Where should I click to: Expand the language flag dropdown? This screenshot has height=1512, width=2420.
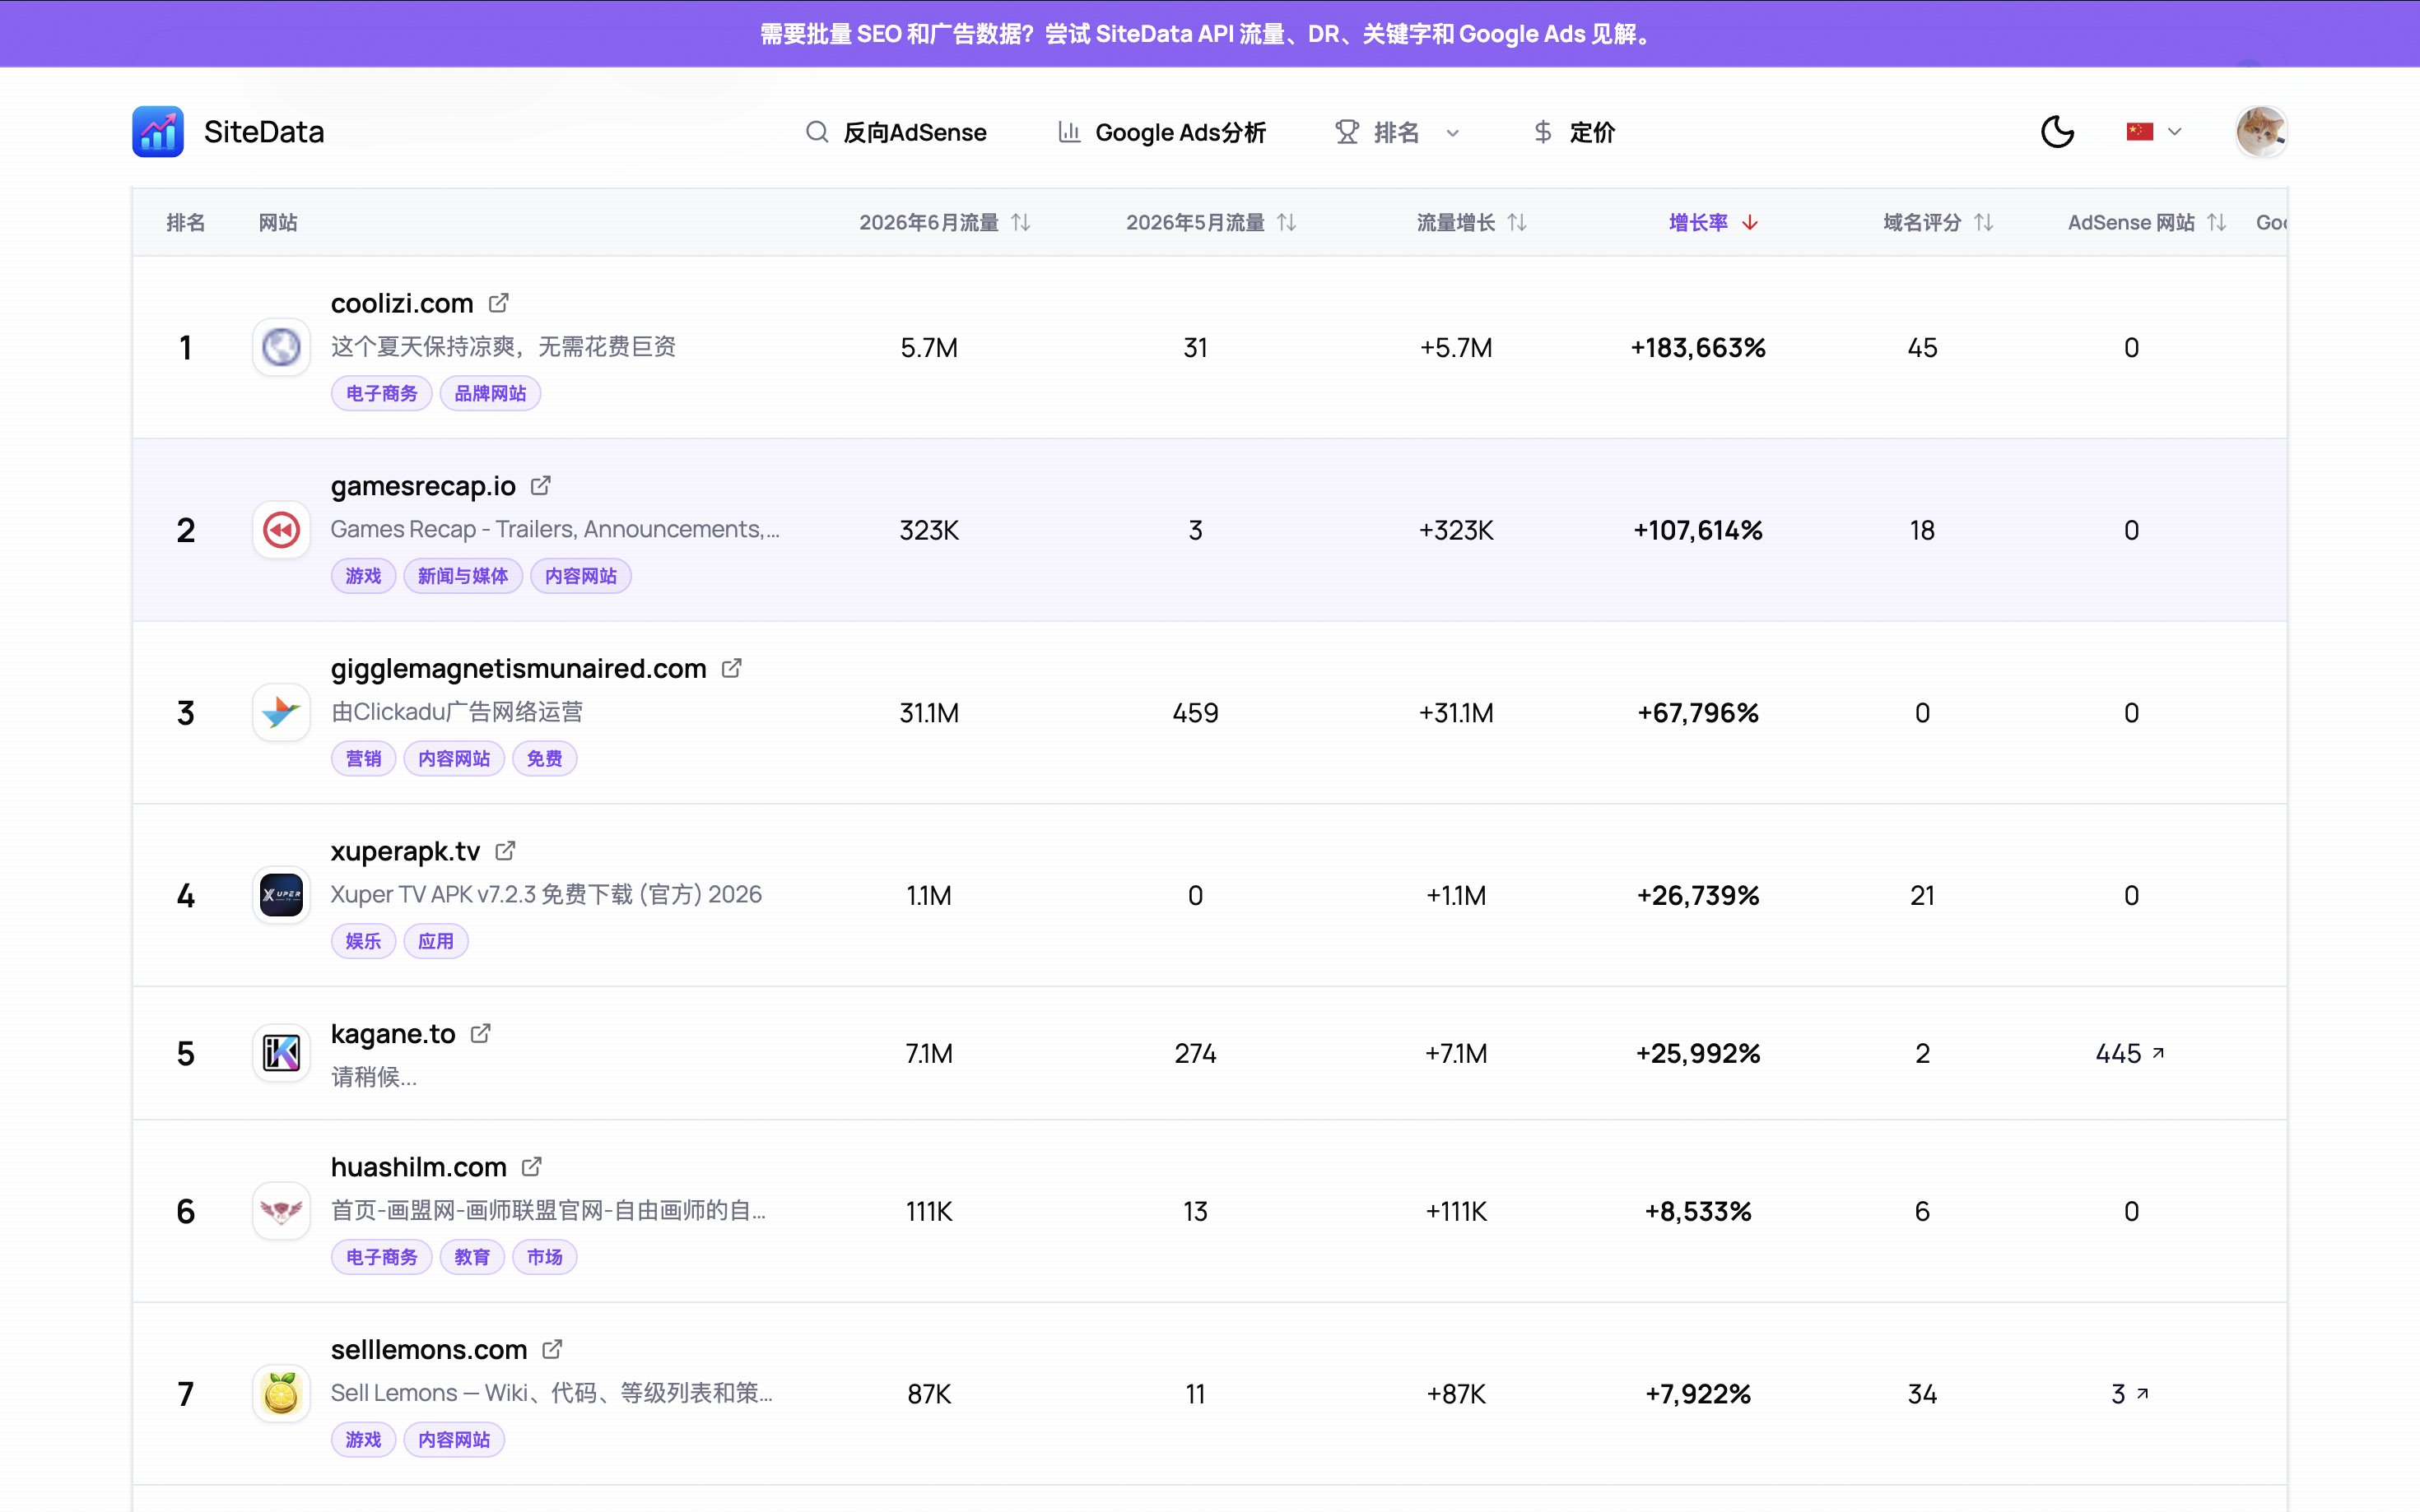pos(2154,132)
